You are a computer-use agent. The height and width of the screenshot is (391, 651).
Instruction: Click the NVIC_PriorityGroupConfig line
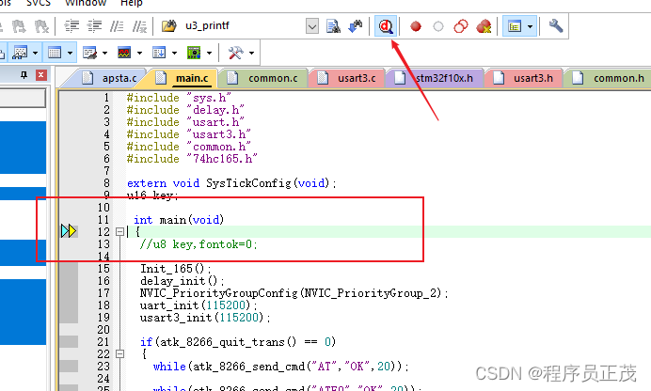(294, 293)
